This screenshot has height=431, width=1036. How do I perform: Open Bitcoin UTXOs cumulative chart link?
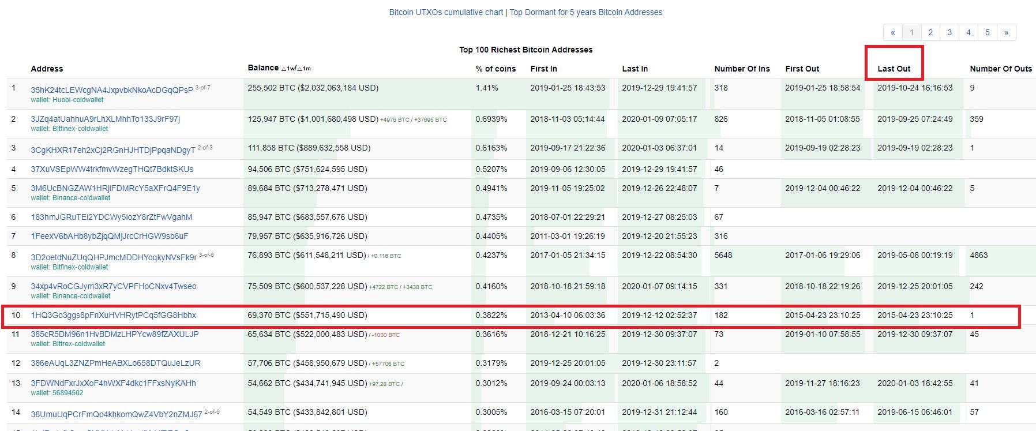click(446, 12)
